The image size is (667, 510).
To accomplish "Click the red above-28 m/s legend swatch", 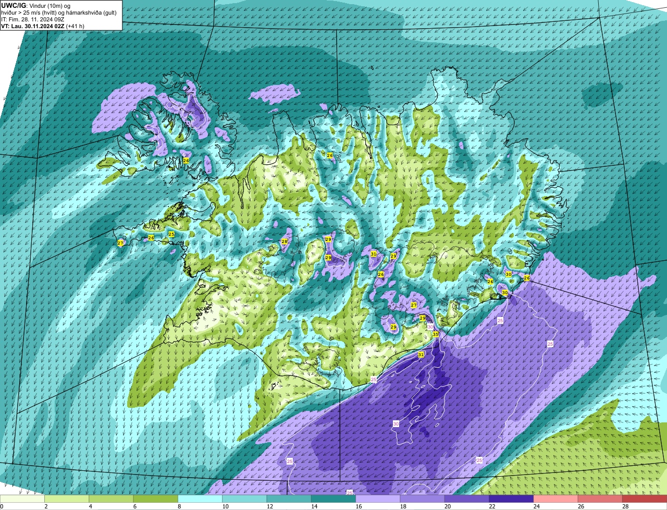I will [x=645, y=499].
